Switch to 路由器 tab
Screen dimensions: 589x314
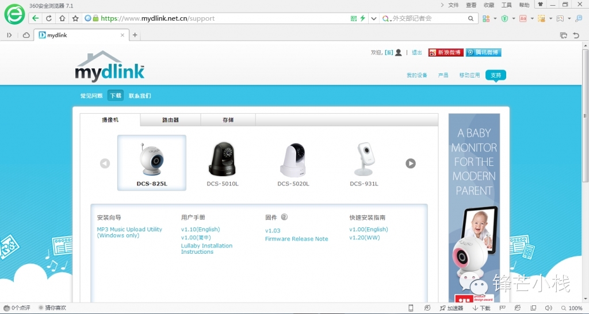coord(170,120)
